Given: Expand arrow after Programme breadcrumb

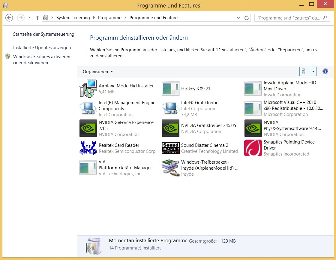Looking at the screenshot, I should click(125, 18).
